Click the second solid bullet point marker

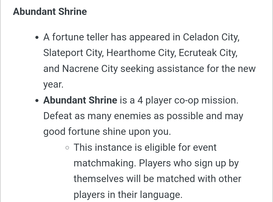point(37,100)
